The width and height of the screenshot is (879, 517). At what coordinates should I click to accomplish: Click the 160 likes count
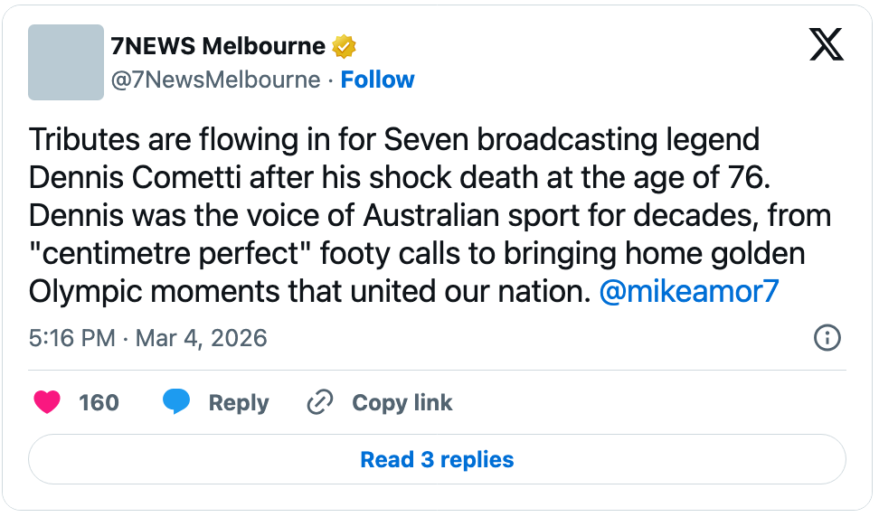(99, 402)
